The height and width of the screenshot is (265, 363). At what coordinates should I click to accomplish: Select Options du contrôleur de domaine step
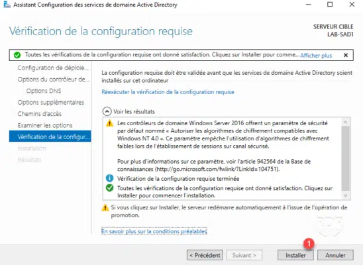pos(53,79)
